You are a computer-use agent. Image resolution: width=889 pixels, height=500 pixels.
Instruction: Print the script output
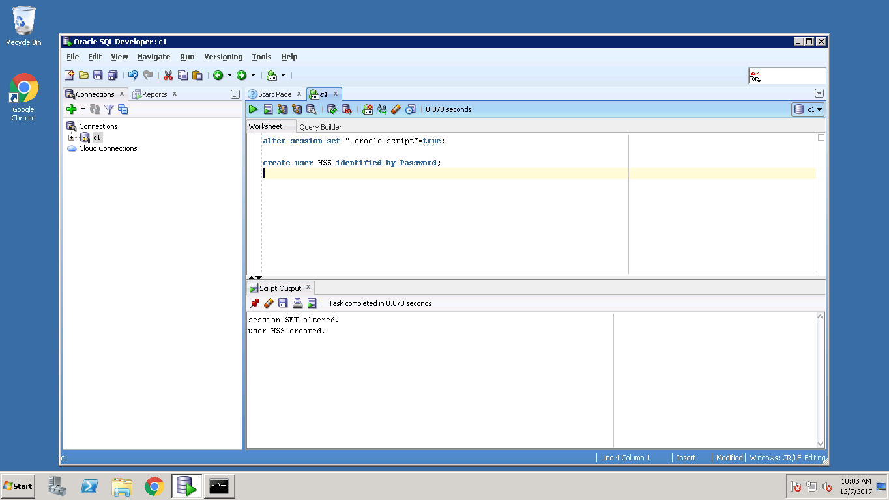297,303
